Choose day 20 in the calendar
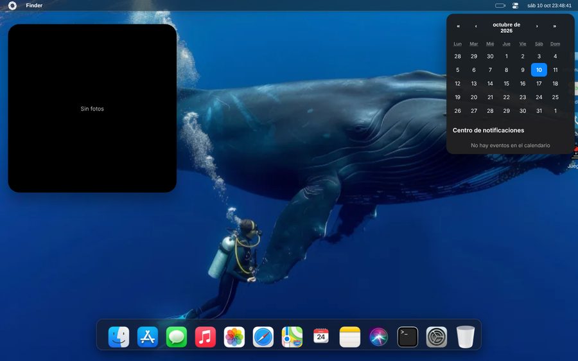This screenshot has height=361, width=578. click(x=474, y=97)
